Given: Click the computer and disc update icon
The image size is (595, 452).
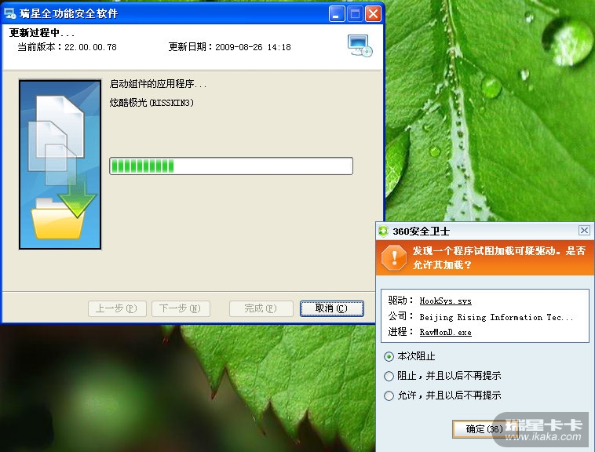Looking at the screenshot, I should pos(360,46).
